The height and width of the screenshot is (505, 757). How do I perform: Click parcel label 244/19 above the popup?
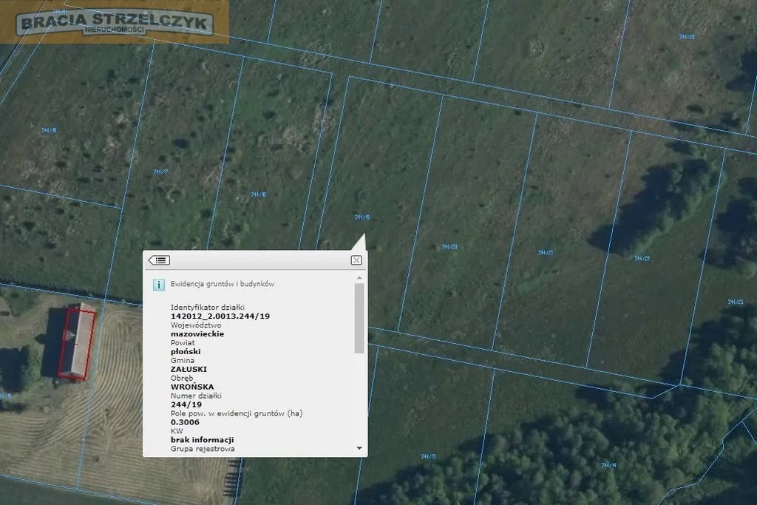[x=361, y=217]
